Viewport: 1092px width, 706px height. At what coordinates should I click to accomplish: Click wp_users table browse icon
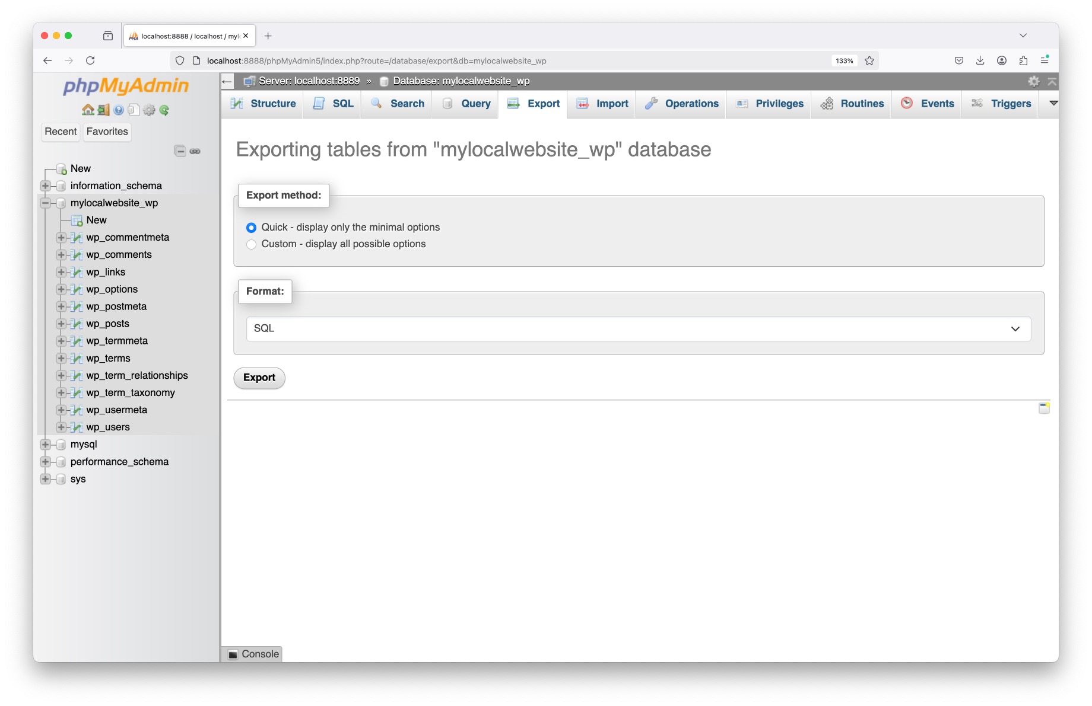(76, 427)
